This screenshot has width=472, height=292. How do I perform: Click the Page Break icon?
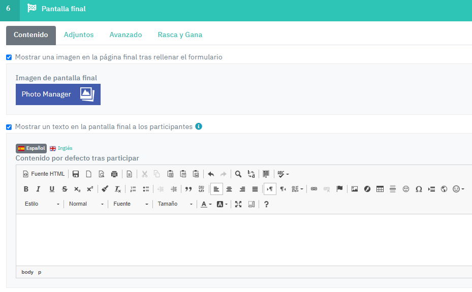[432, 189]
